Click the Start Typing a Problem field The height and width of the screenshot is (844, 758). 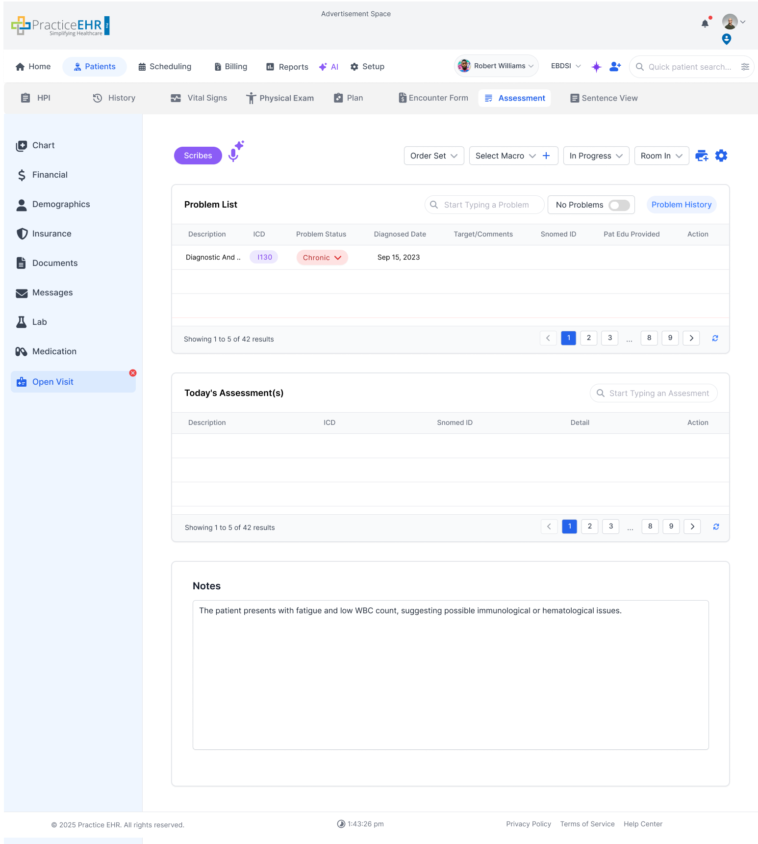pyautogui.click(x=485, y=205)
